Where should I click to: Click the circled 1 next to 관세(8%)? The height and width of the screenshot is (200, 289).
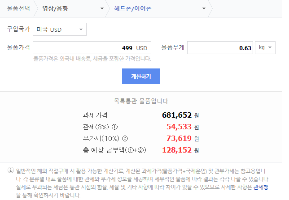(115, 127)
